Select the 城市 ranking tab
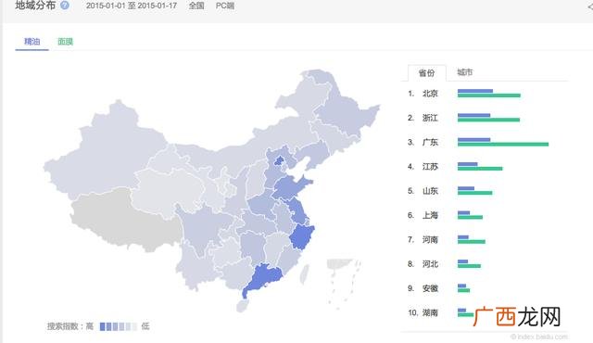593x343 pixels. 465,72
